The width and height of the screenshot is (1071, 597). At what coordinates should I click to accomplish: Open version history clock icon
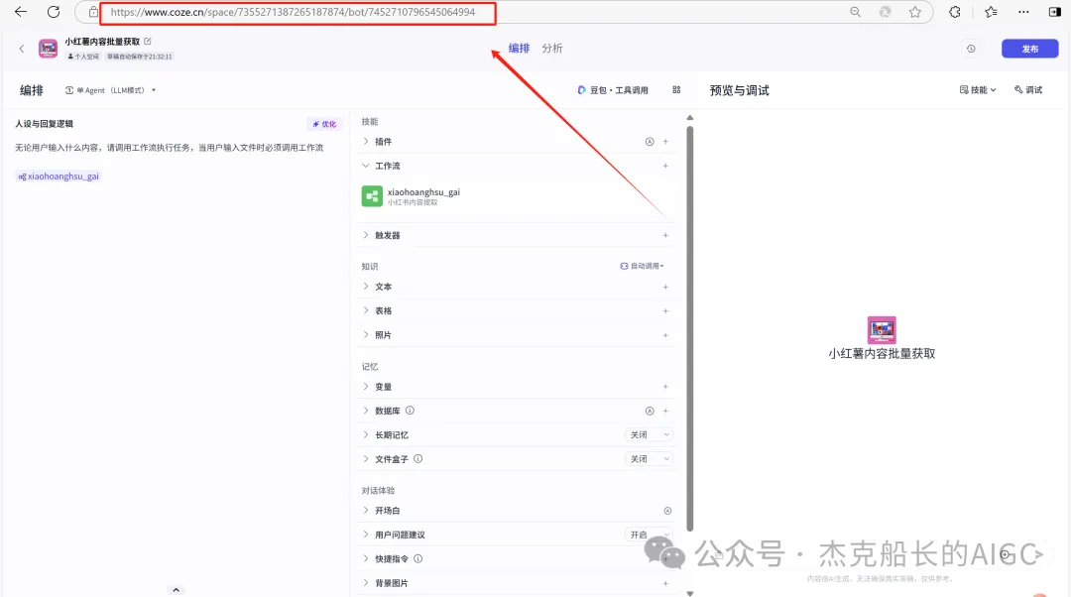coord(971,49)
